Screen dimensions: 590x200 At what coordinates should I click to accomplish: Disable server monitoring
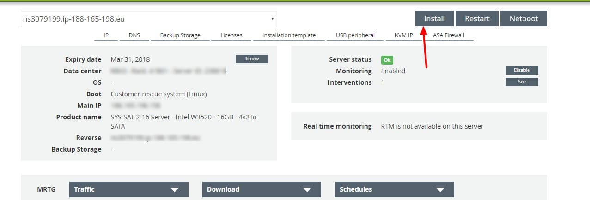coord(522,71)
